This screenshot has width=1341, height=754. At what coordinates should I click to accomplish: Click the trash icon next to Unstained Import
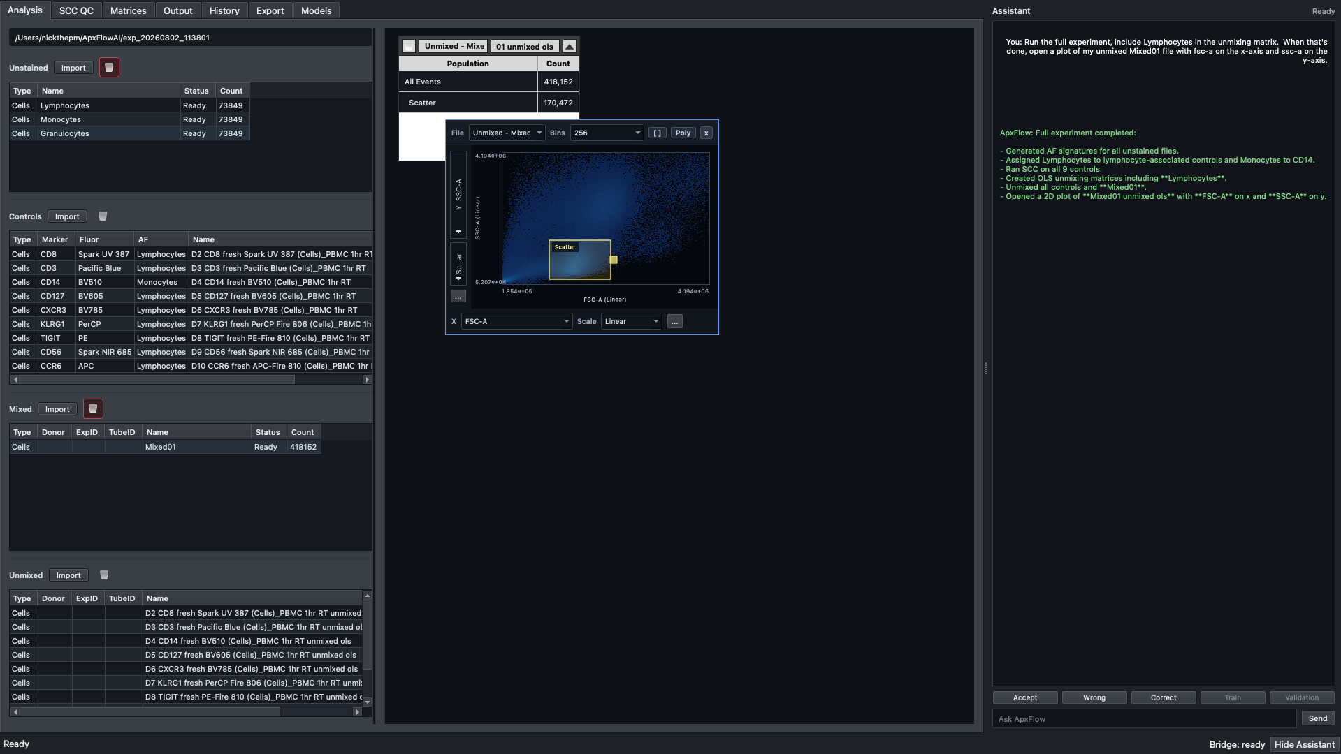109,68
